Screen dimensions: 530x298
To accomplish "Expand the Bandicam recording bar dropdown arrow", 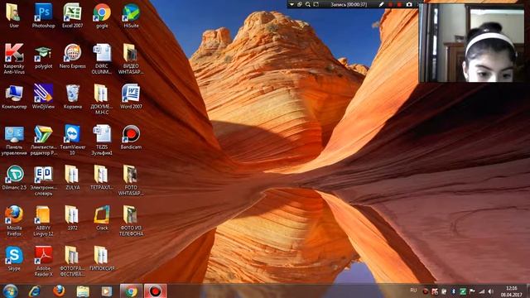I will click(x=291, y=4).
